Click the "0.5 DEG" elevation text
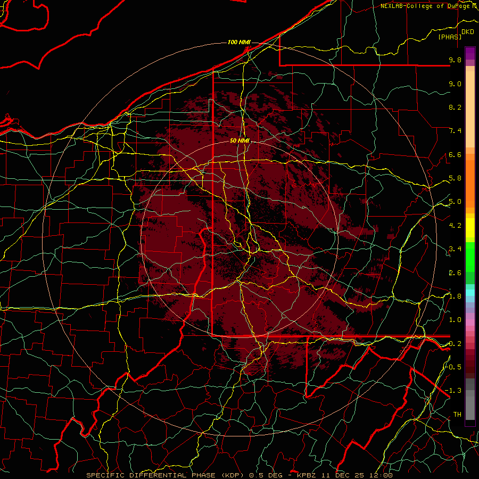479x479 pixels. [266, 475]
